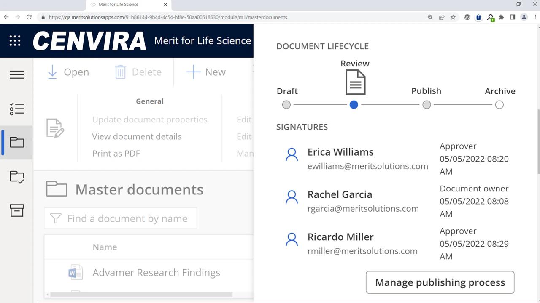Viewport: 540px width, 303px height.
Task: Select the Publish stage dot
Action: pos(427,105)
